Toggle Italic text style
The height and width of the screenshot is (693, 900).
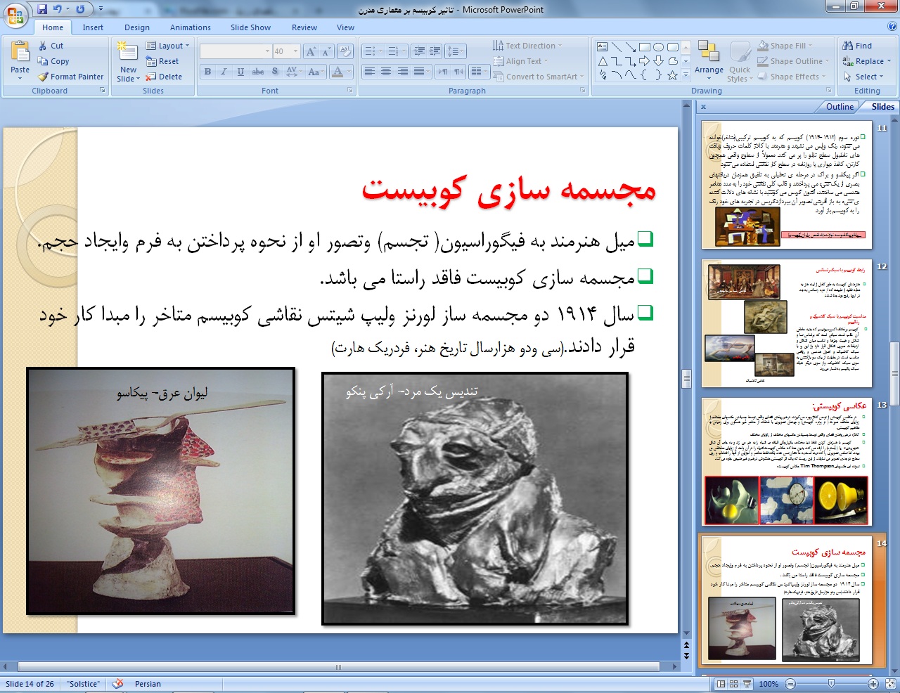tap(224, 72)
